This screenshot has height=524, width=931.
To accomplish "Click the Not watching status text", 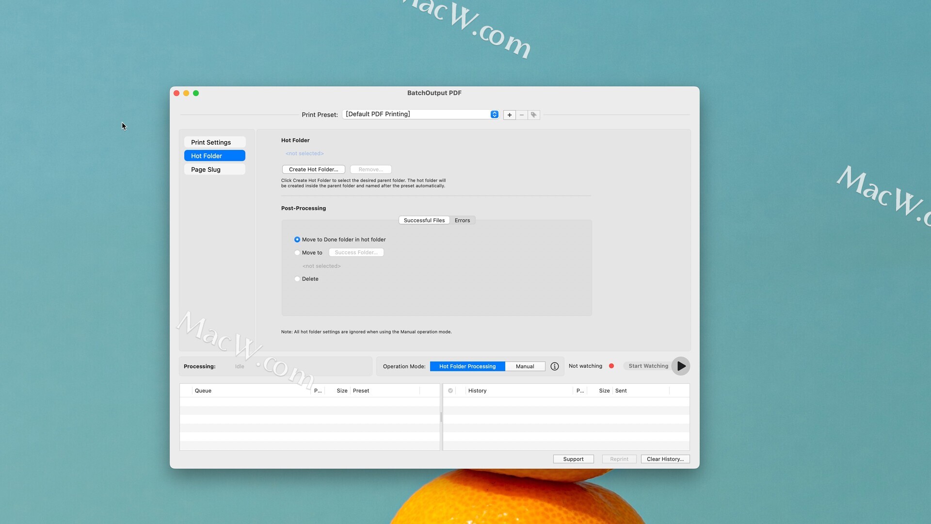I will 585,366.
